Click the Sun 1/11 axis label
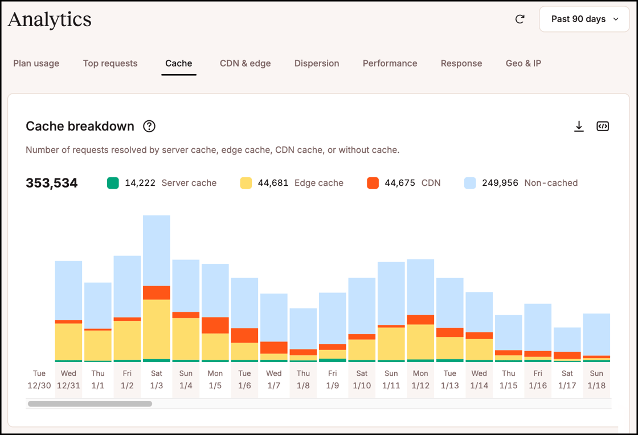The width and height of the screenshot is (638, 435). [x=391, y=379]
